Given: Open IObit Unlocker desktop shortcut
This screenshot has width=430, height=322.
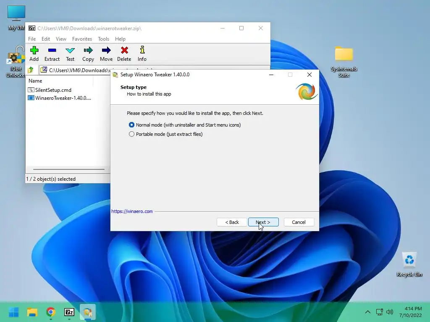Looking at the screenshot, I should pos(16,62).
